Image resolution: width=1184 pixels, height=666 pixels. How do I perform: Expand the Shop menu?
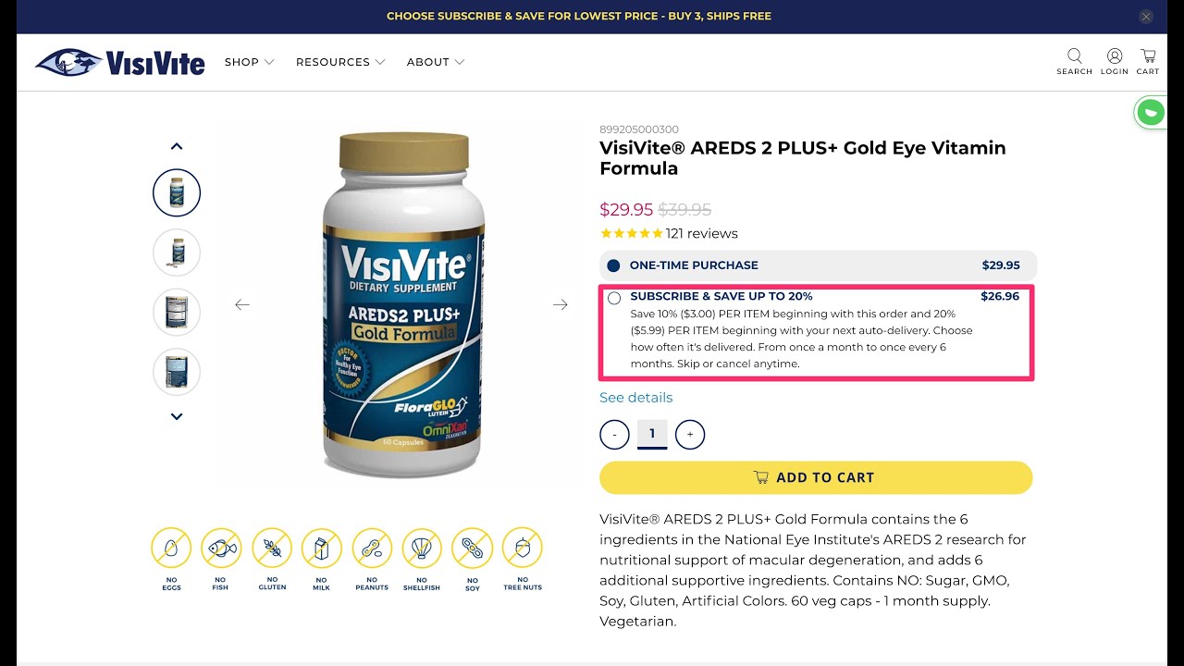[x=250, y=62]
